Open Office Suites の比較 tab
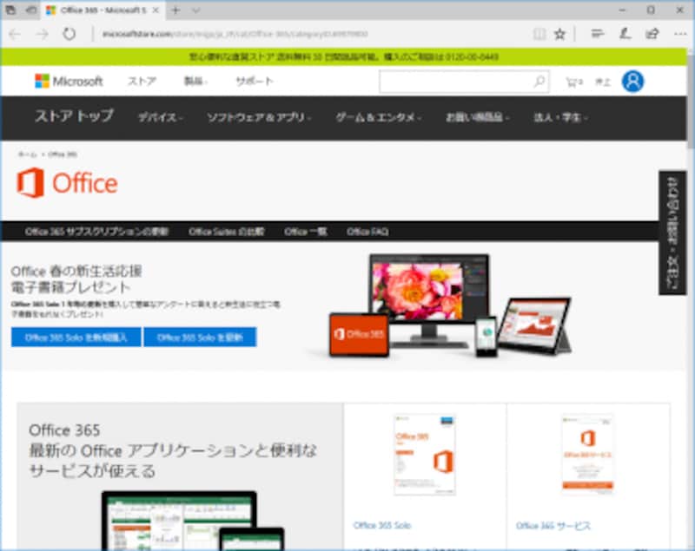The width and height of the screenshot is (695, 551). coord(227,232)
